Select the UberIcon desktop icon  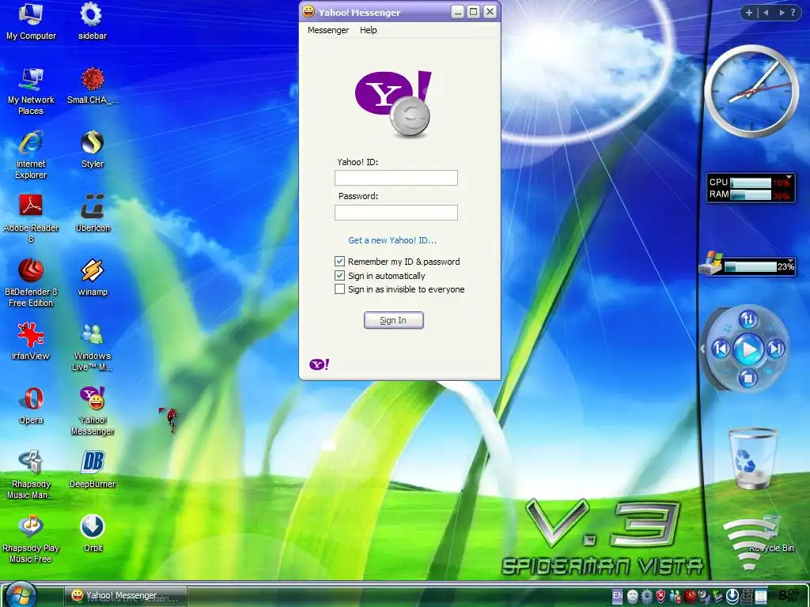[93, 213]
